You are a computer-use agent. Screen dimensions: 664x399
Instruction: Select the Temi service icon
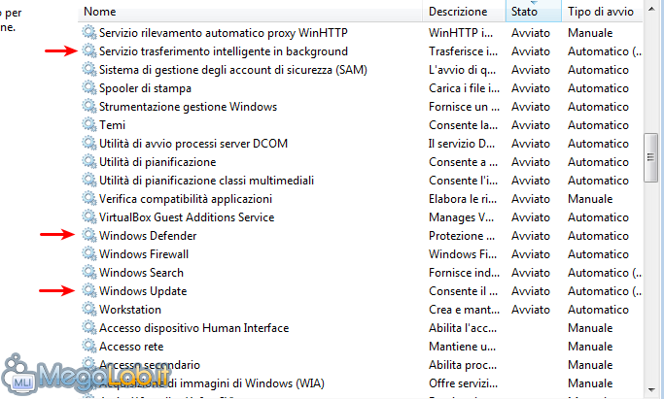pos(89,125)
